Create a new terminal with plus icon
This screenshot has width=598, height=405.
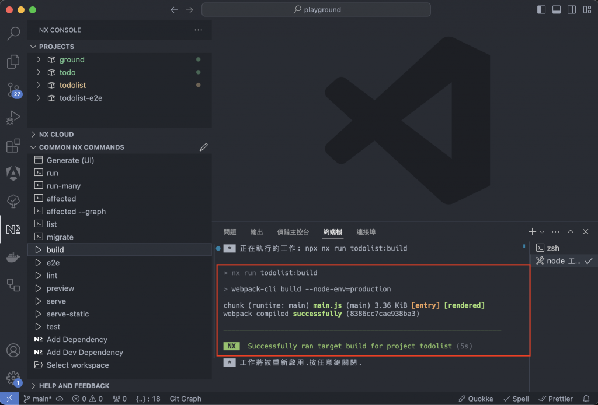(x=532, y=231)
